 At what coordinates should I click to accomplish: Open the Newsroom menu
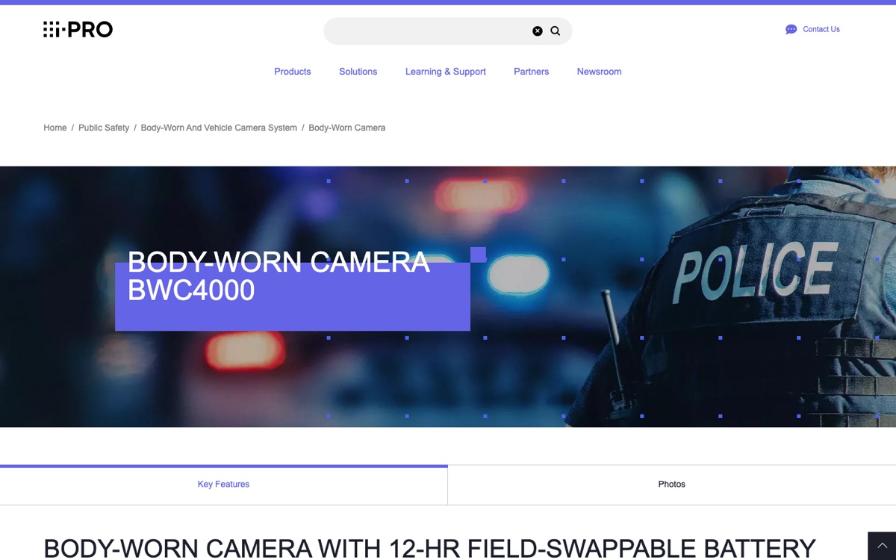(x=600, y=72)
